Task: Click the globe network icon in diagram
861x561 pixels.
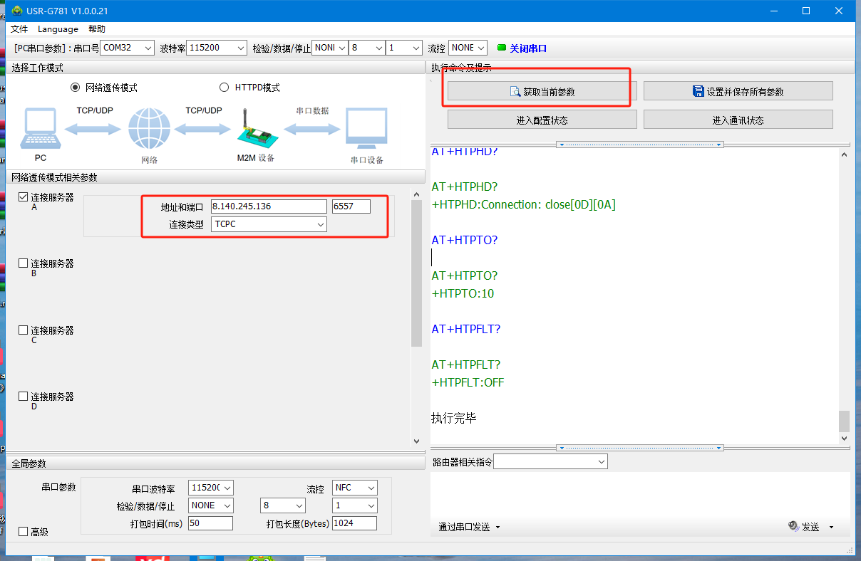Action: click(x=150, y=129)
